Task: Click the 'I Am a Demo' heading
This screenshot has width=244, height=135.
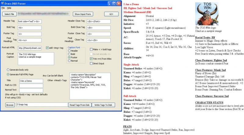Action: (x=131, y=4)
